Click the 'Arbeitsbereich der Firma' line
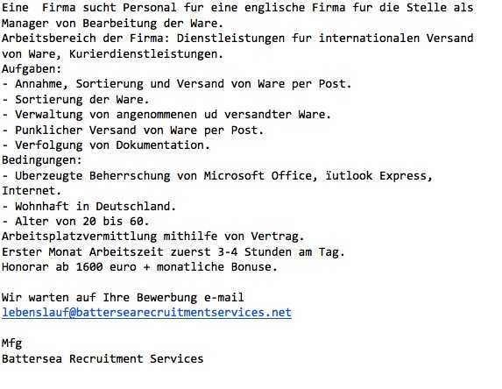 tap(237, 39)
